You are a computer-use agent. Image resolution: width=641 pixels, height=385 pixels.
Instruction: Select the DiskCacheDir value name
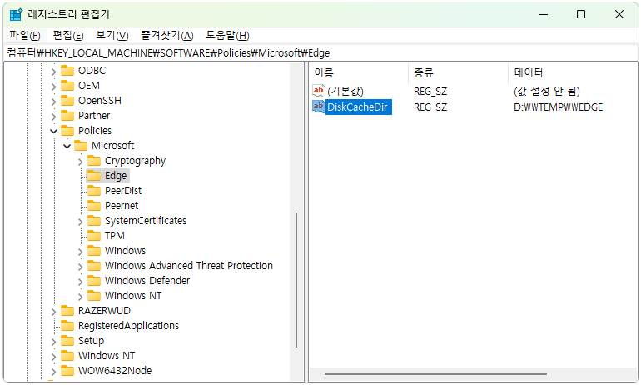(x=357, y=107)
